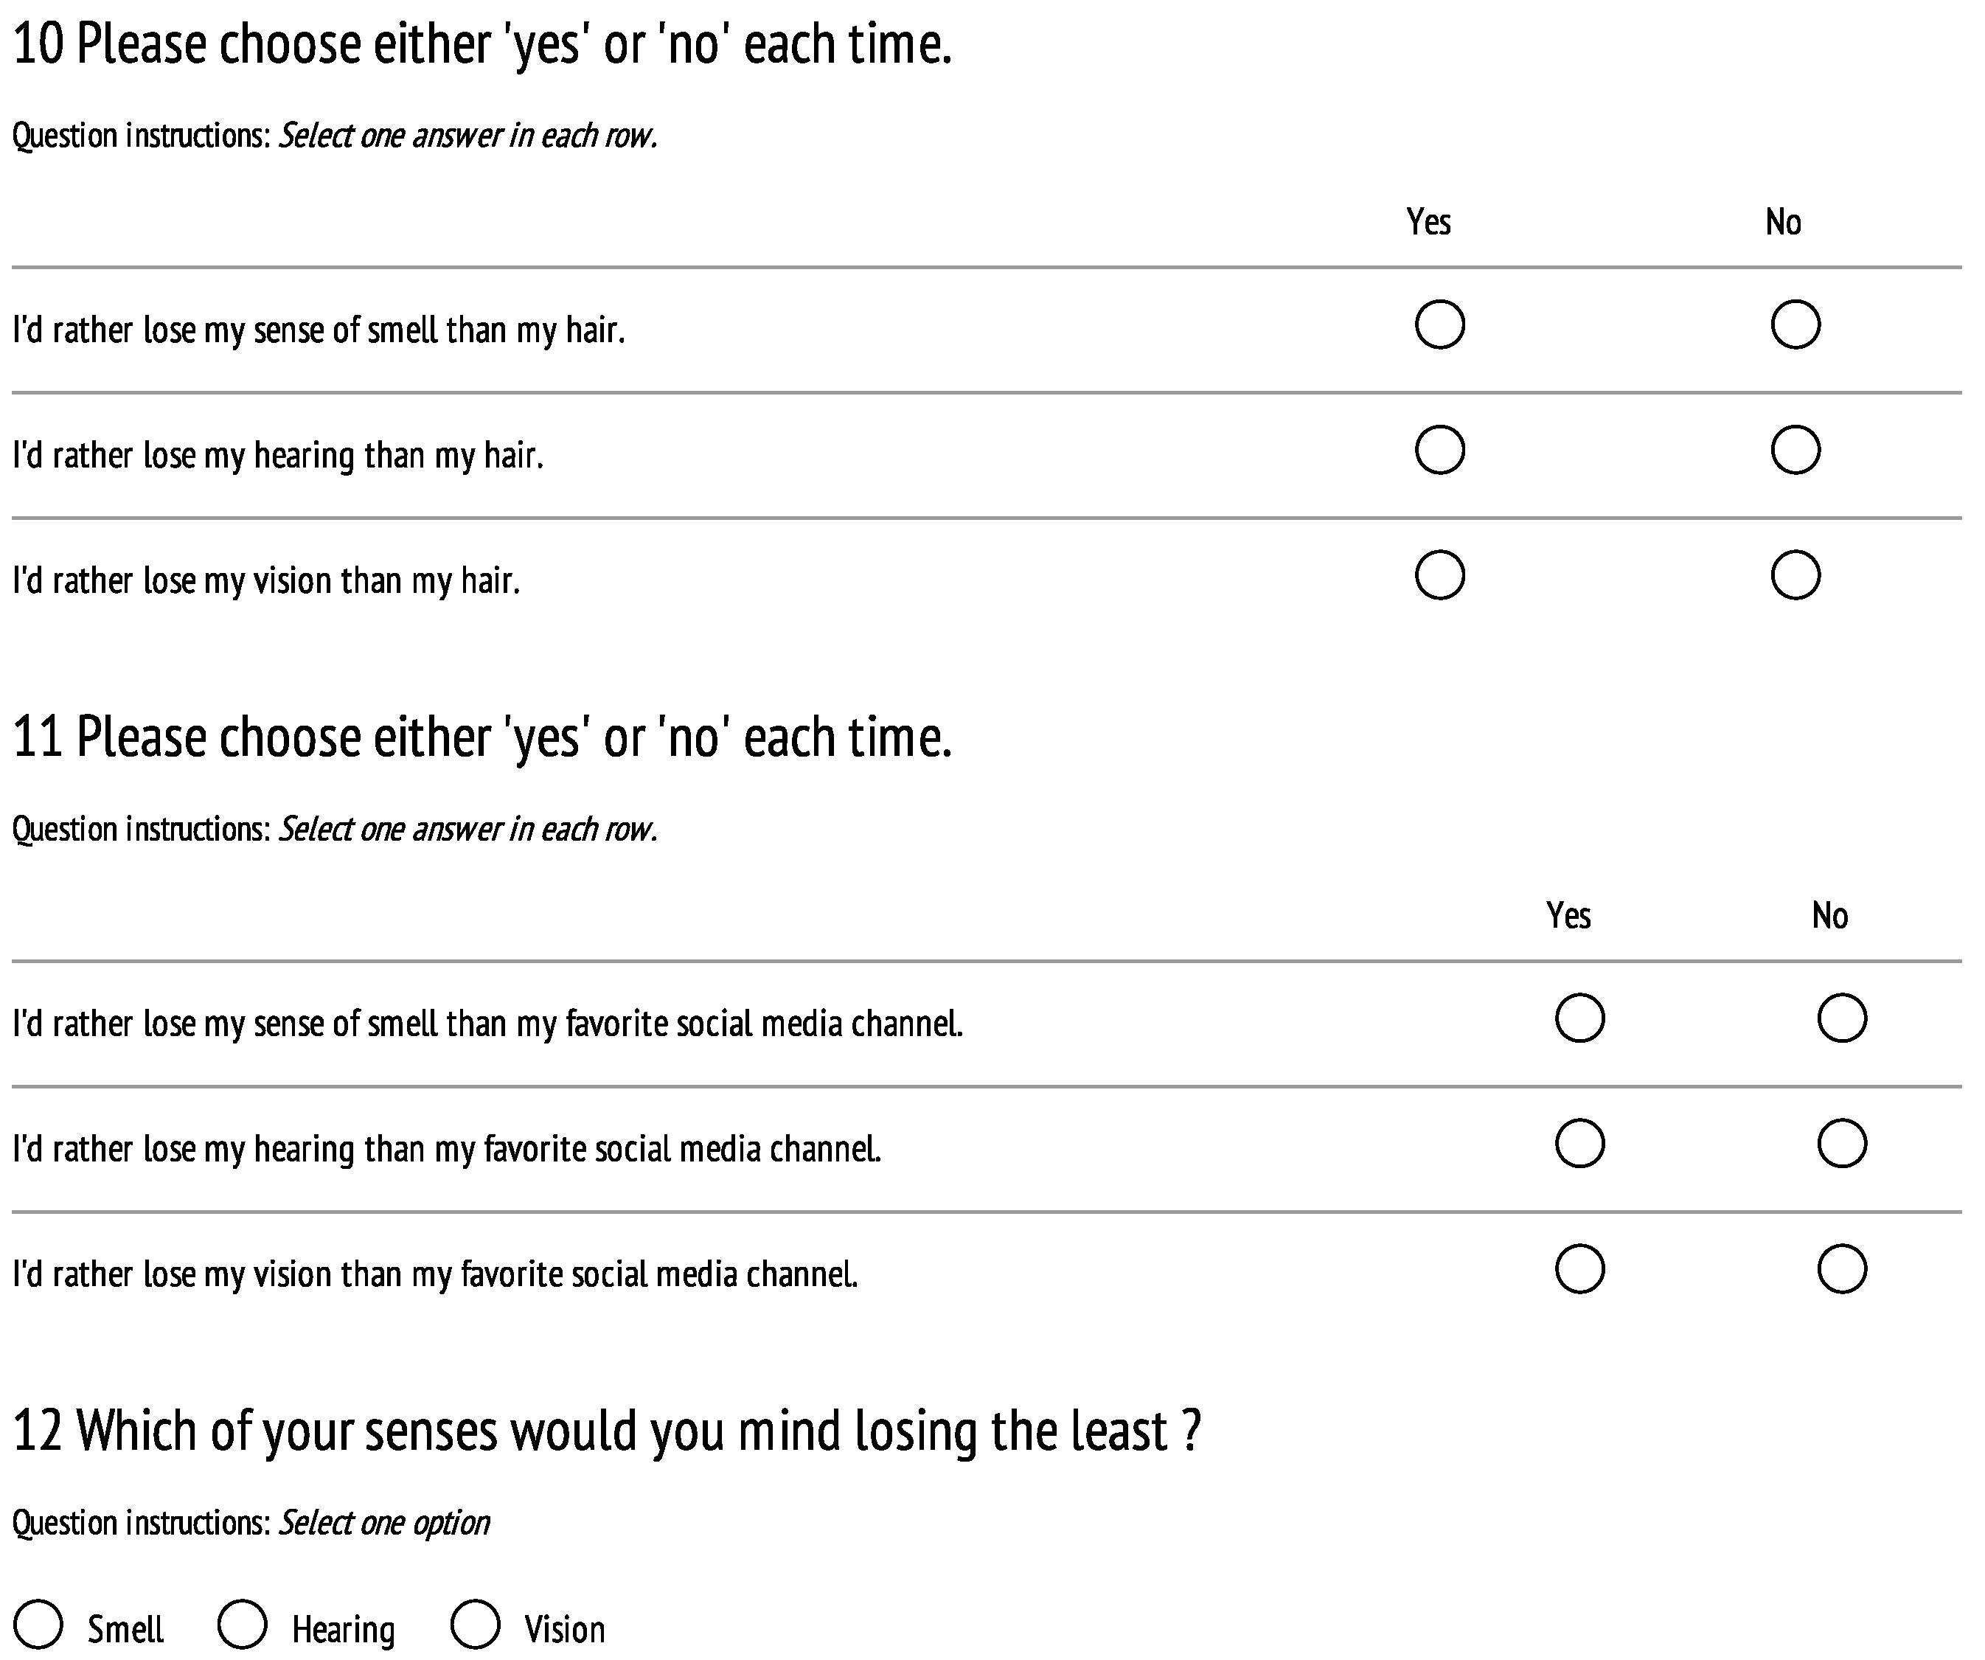Click the 'Vision' label text in question 12
1985x1660 pixels.
tap(564, 1630)
